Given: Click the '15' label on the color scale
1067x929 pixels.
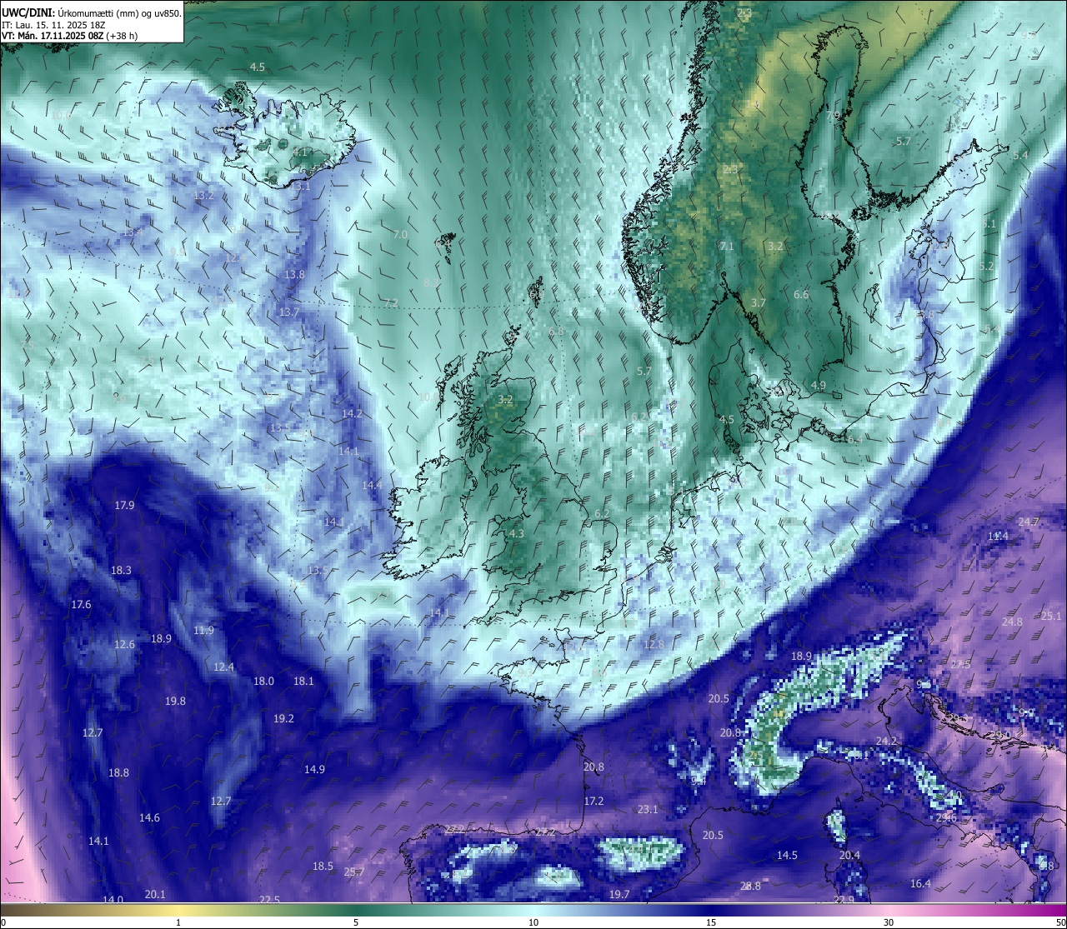Looking at the screenshot, I should (x=711, y=922).
